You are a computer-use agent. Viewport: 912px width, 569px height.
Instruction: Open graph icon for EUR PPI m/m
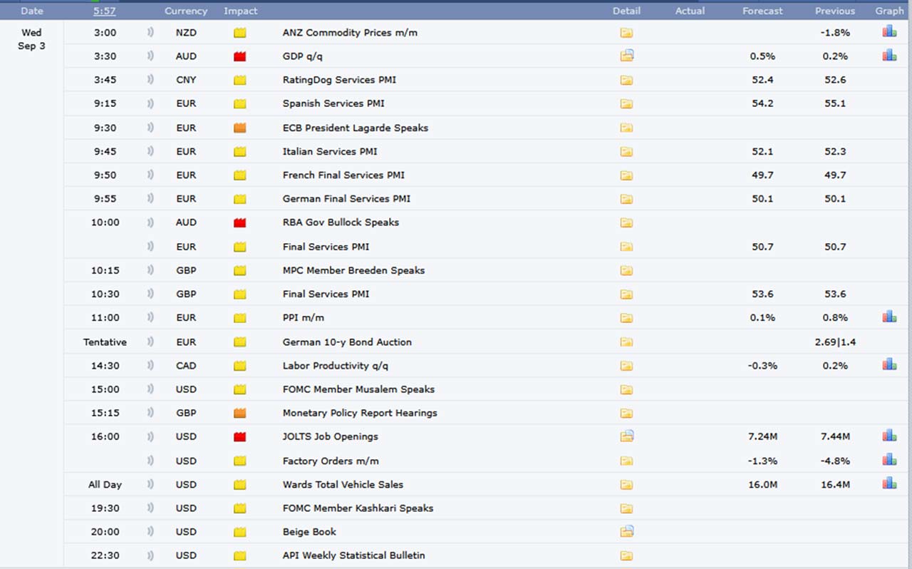(x=889, y=317)
